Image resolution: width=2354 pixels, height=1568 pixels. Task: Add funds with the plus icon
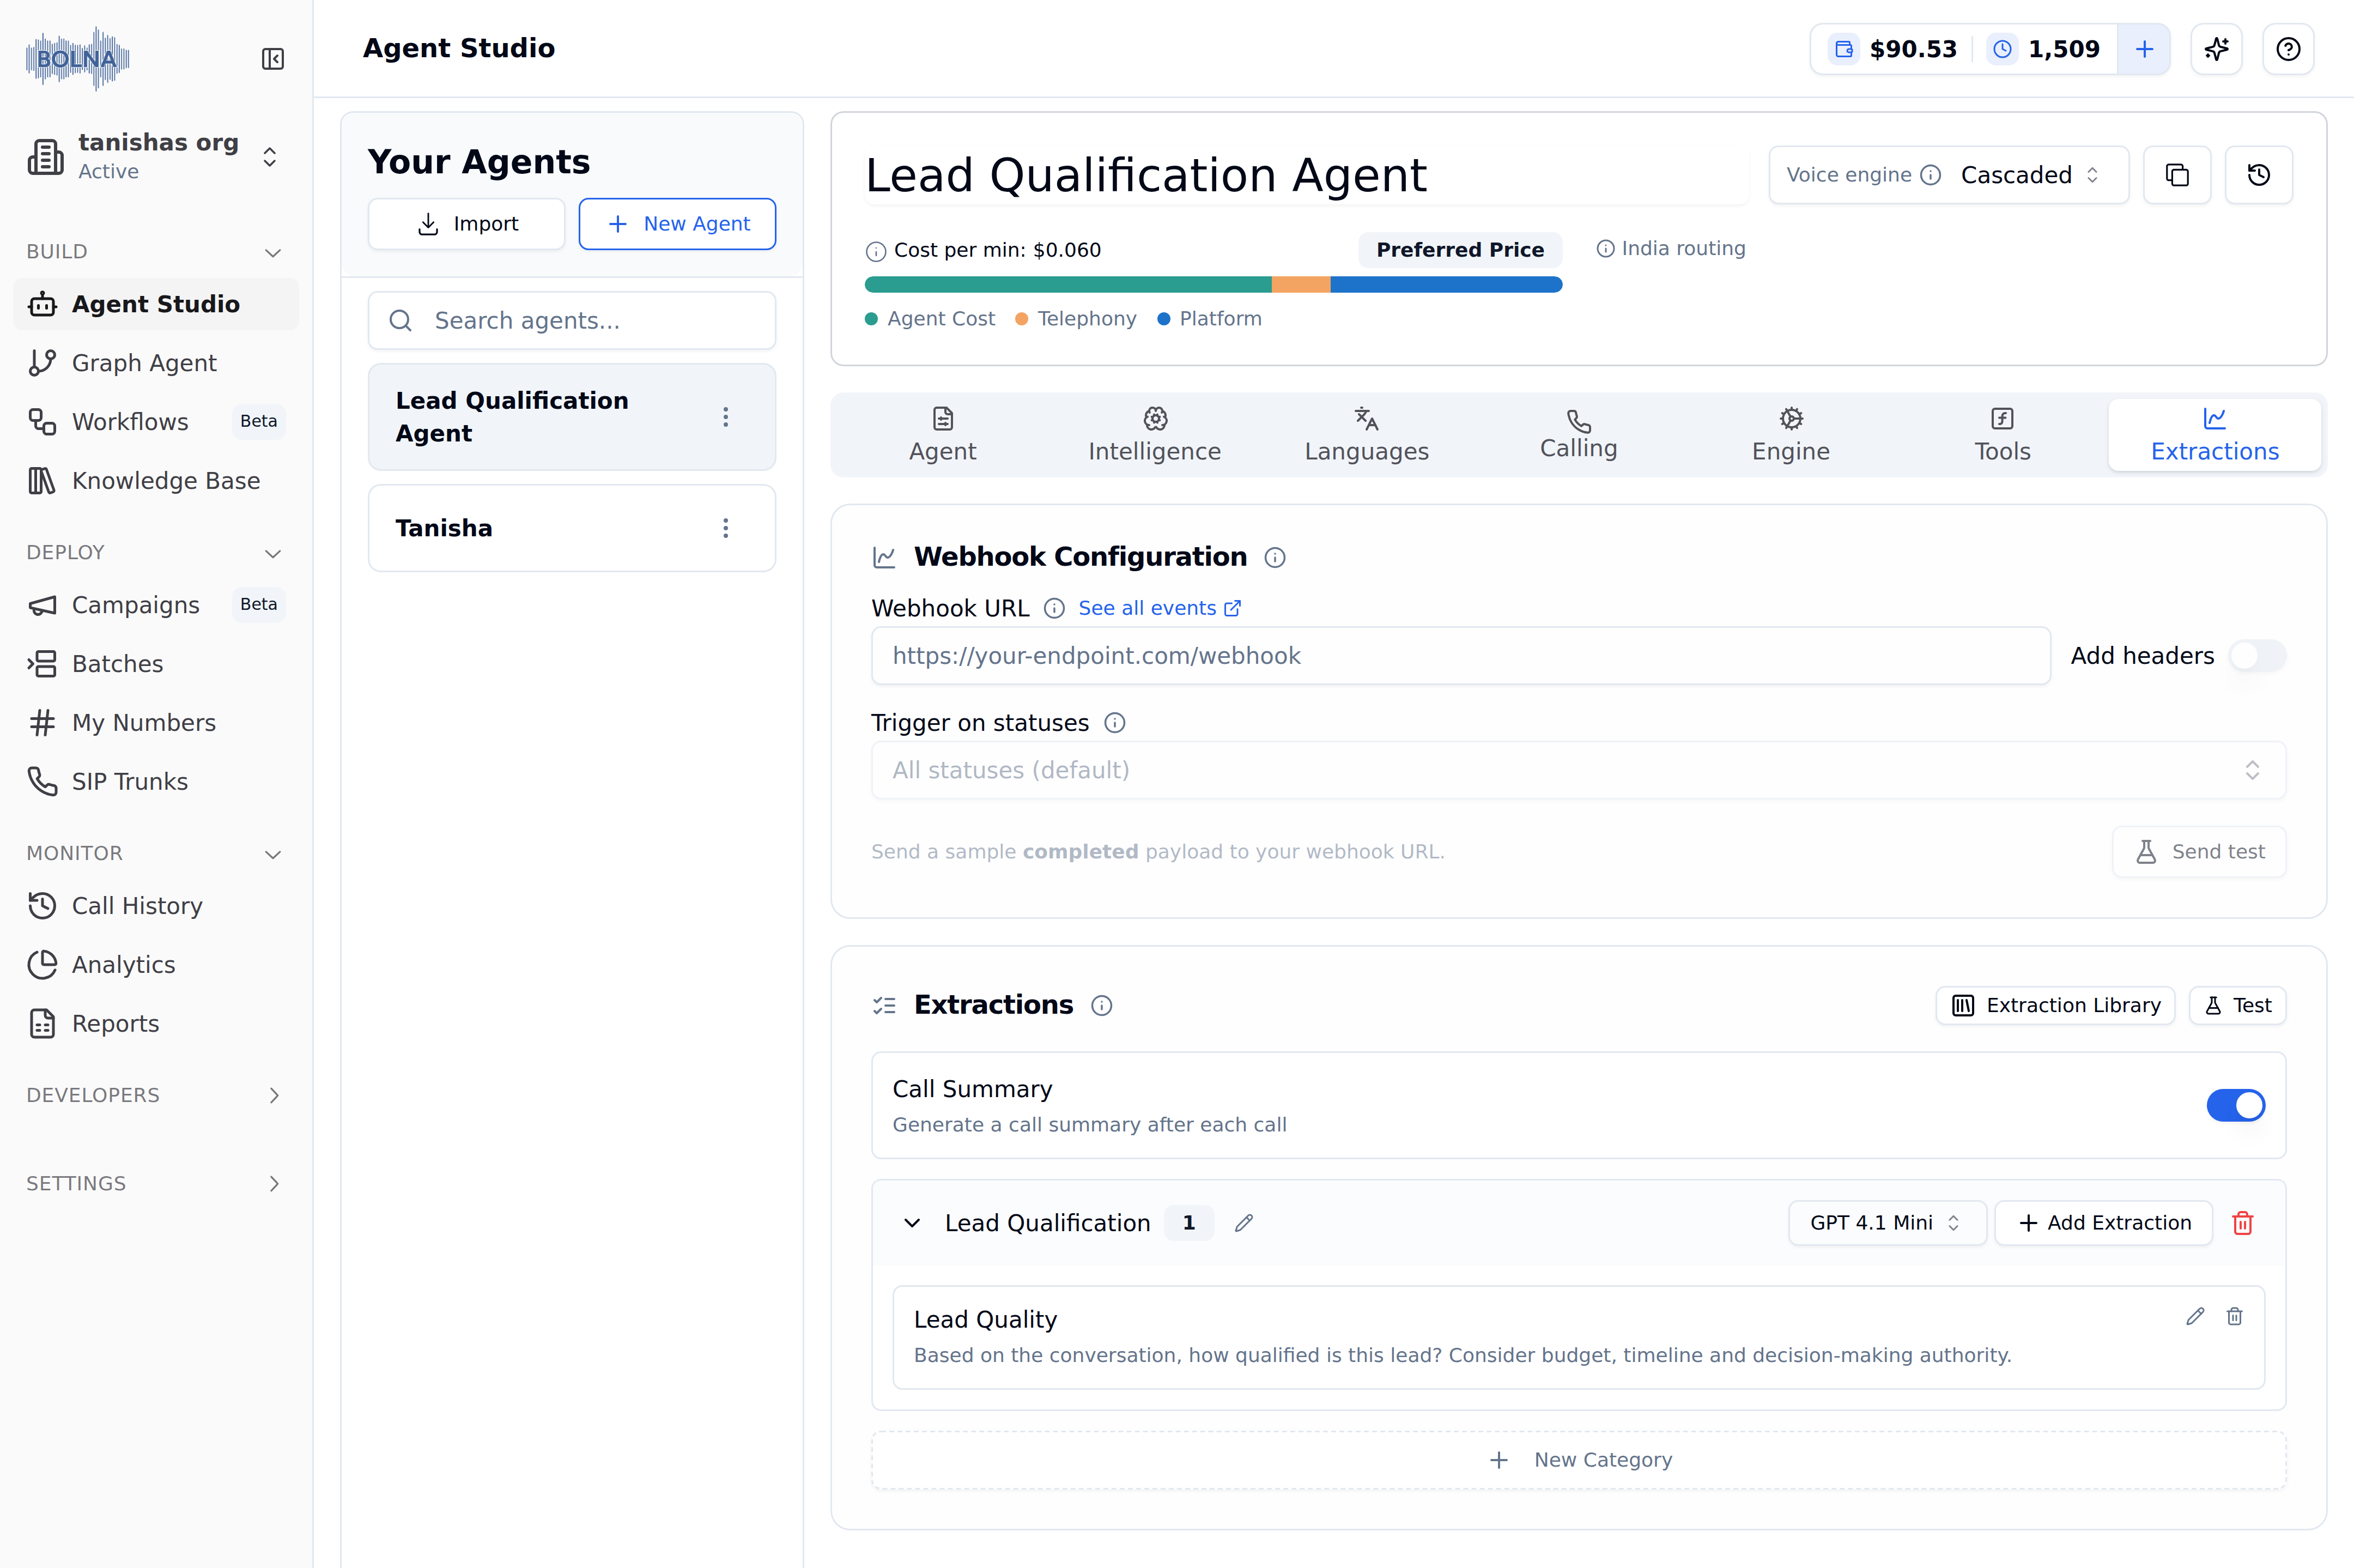click(2144, 49)
